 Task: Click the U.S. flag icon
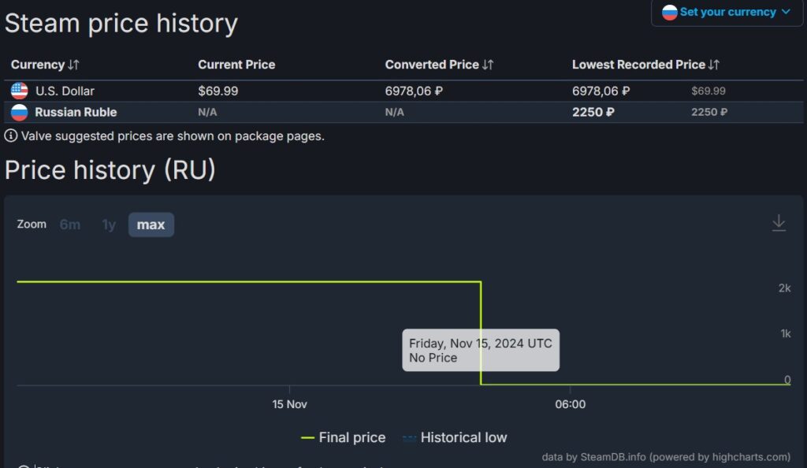click(x=20, y=91)
